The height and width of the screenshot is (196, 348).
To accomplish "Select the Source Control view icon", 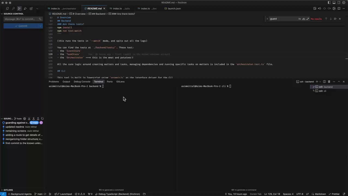I will click(19, 8).
